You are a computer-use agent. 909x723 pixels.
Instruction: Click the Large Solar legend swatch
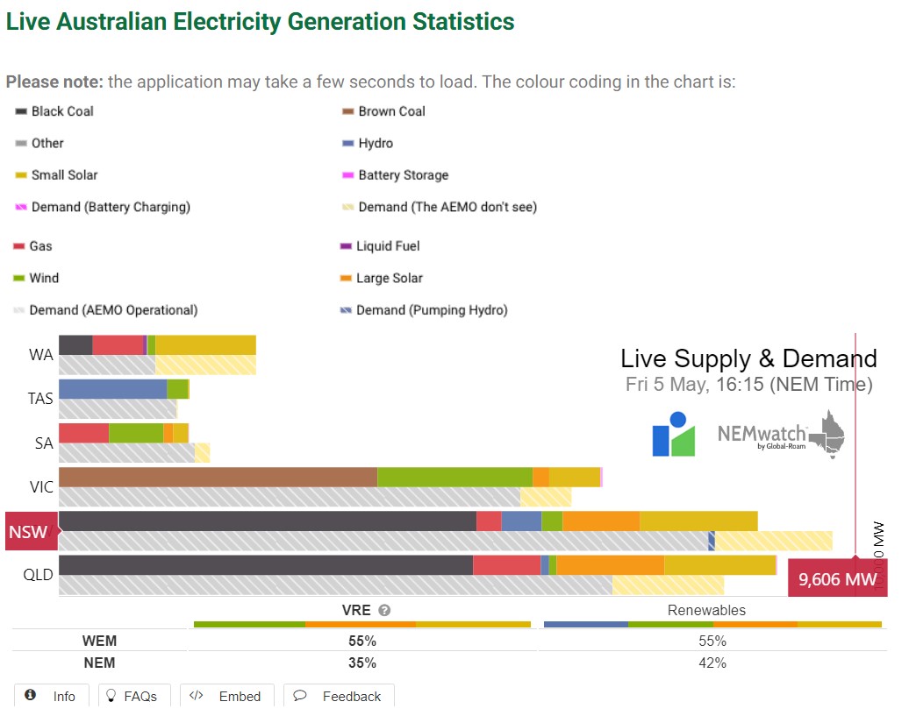[345, 279]
